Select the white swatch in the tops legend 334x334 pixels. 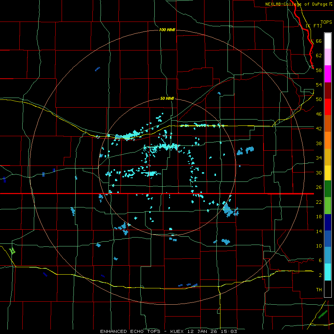click(328, 41)
